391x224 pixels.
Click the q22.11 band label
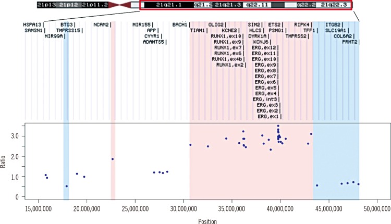pos(258,5)
